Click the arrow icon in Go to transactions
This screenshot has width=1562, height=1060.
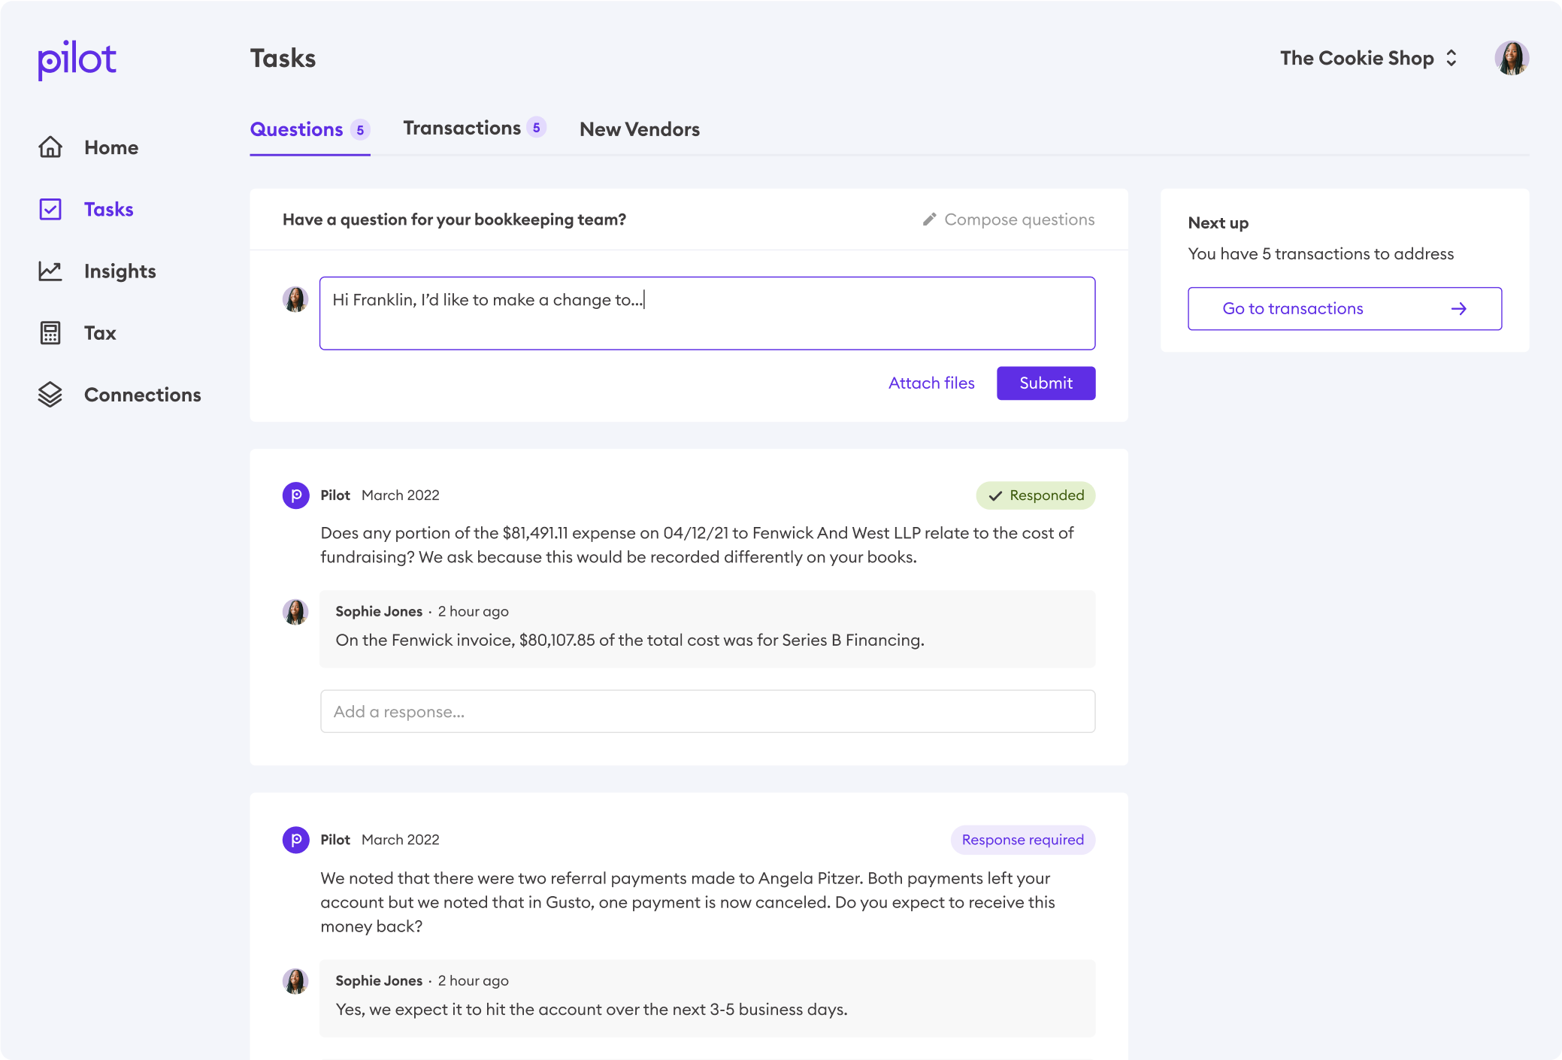(1458, 308)
